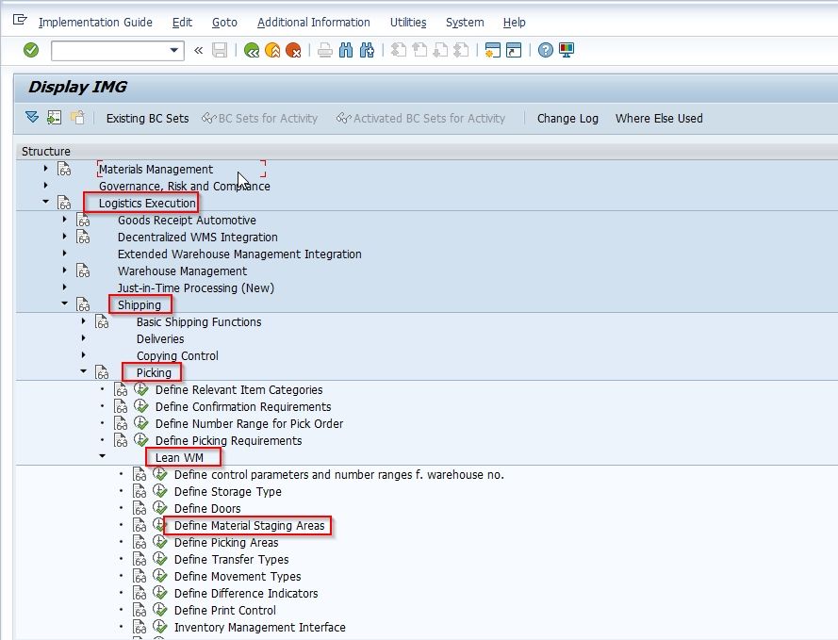
Task: Open the Goto menu
Action: click(x=224, y=23)
